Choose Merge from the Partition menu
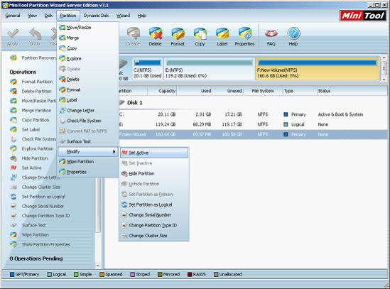 88,38
